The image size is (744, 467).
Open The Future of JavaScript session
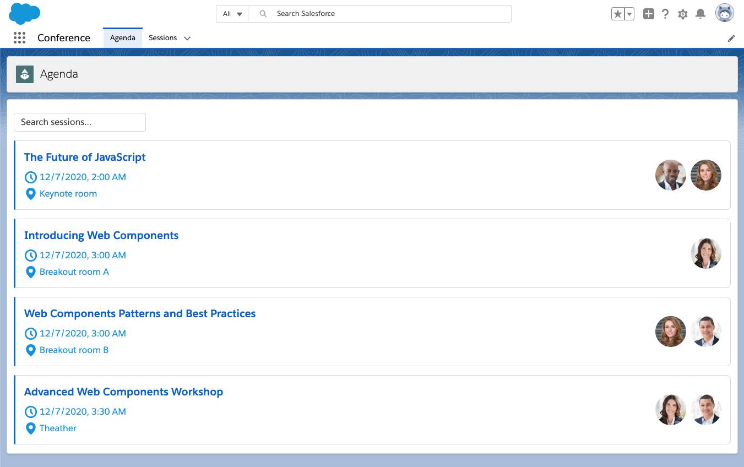(85, 157)
